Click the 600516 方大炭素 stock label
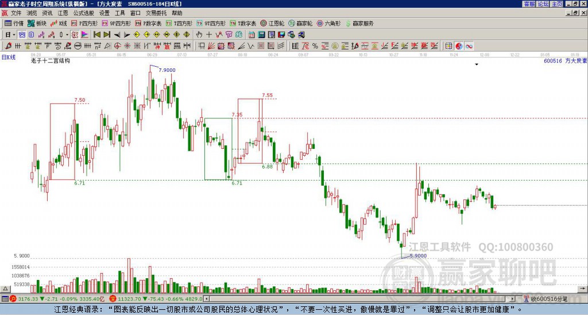This screenshot has height=315, width=588. pyautogui.click(x=565, y=60)
